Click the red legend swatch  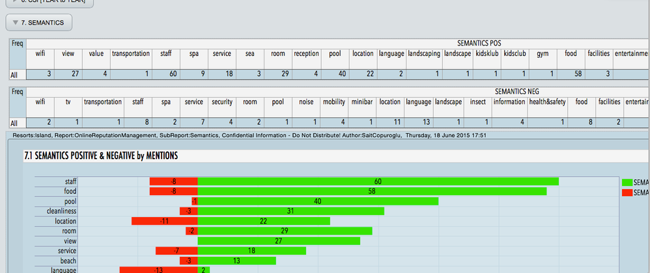point(627,192)
